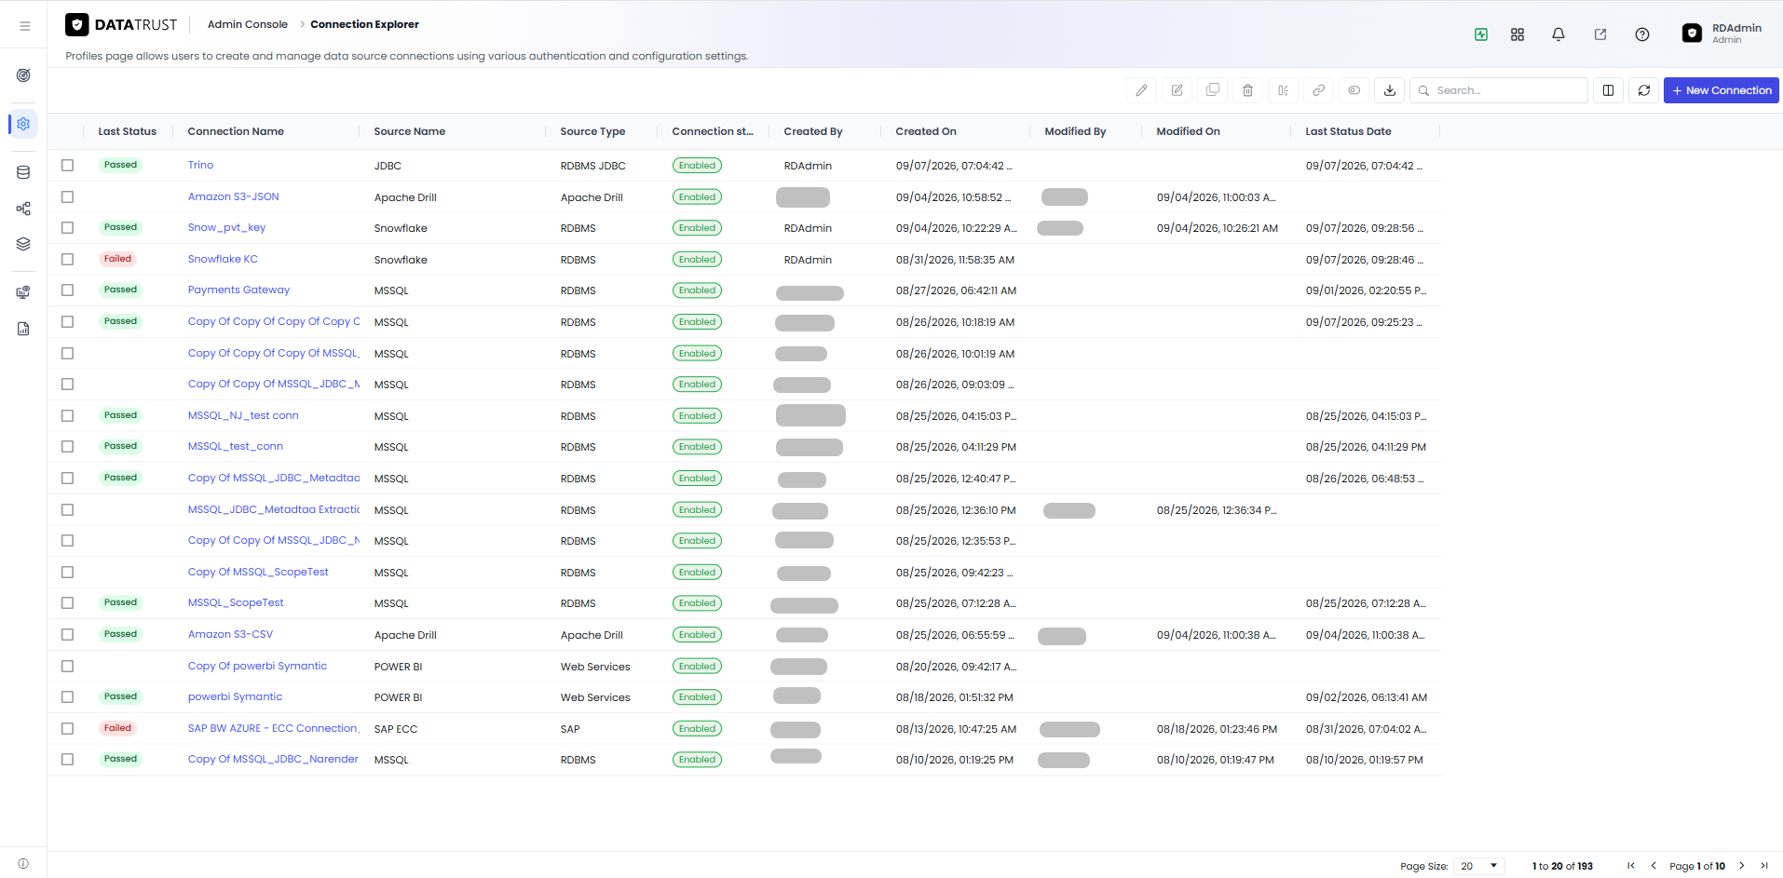Click the info icon at the sidebar bottom

(x=23, y=864)
